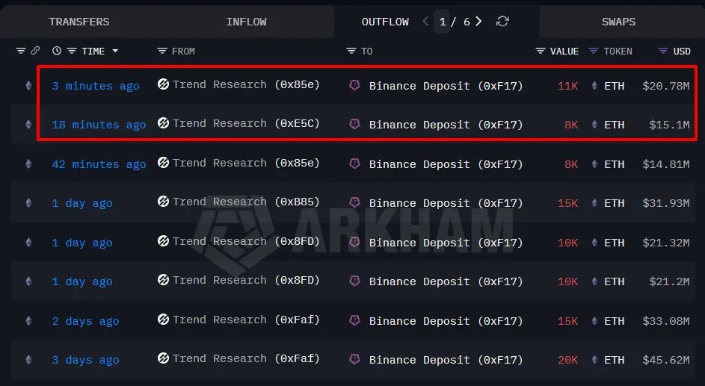Switch to the INFLOW tab
This screenshot has height=386, width=705.
click(246, 22)
